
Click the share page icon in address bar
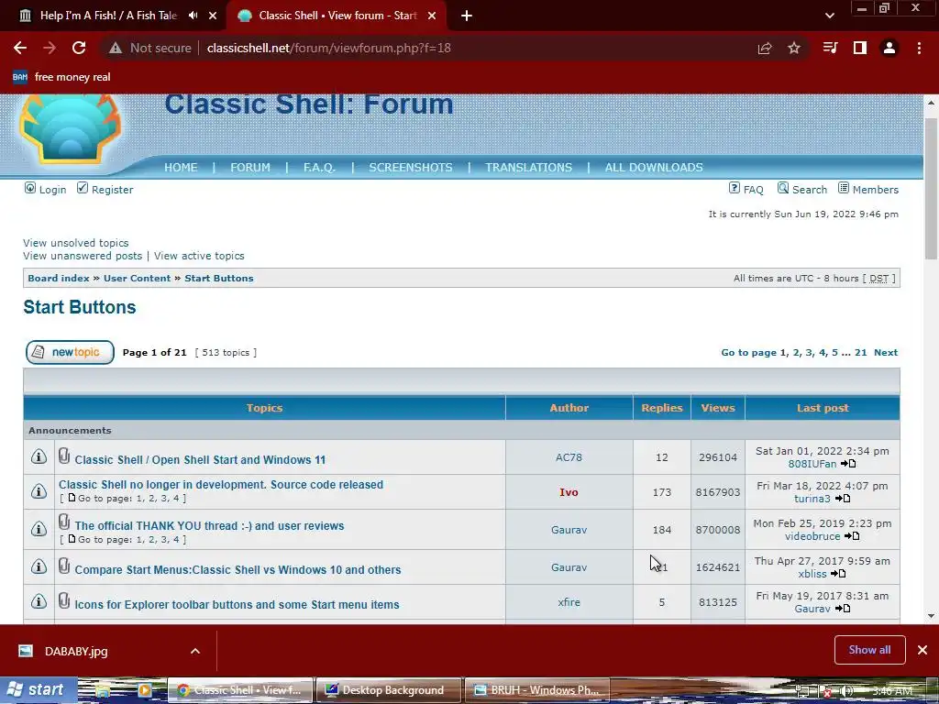pyautogui.click(x=765, y=48)
